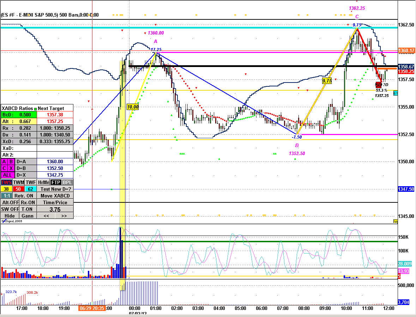416x317 pixels.
Task: Select the HrMn mode button
Action: click(43, 182)
